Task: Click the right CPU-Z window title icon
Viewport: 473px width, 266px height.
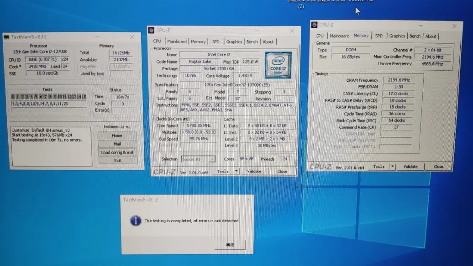Action: 314,25
